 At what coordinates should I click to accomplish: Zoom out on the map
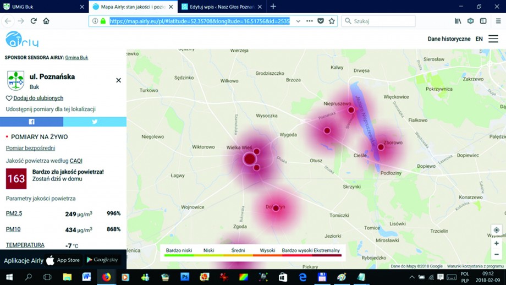click(x=497, y=255)
